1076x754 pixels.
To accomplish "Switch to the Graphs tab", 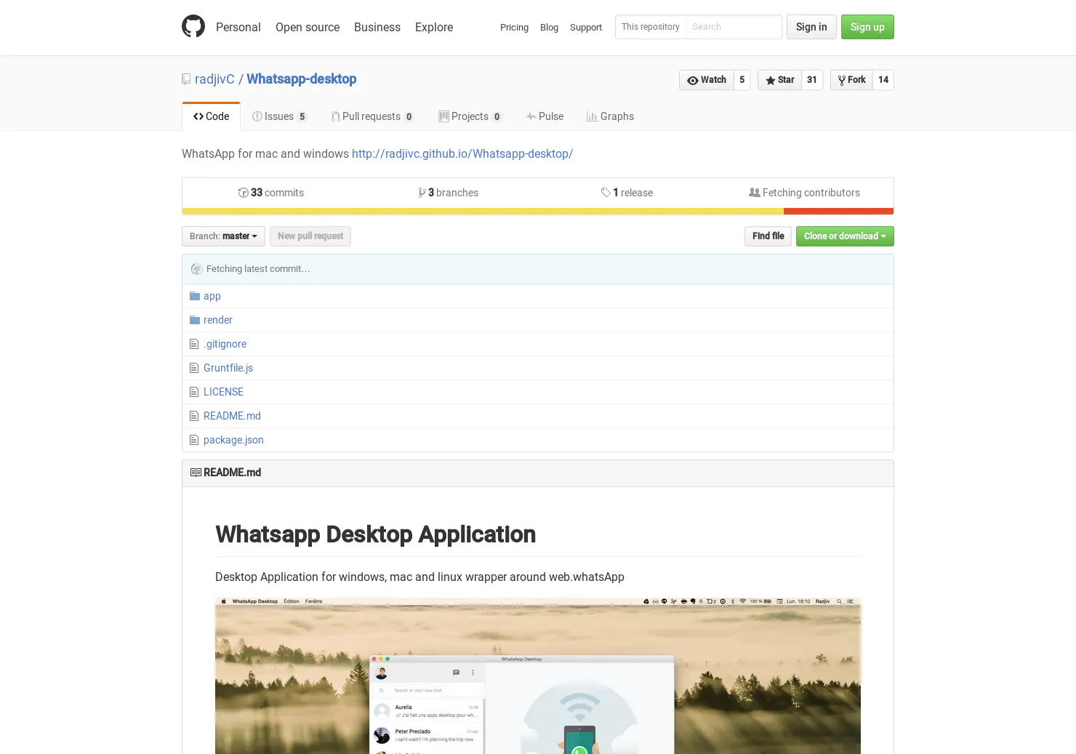I will [x=610, y=116].
